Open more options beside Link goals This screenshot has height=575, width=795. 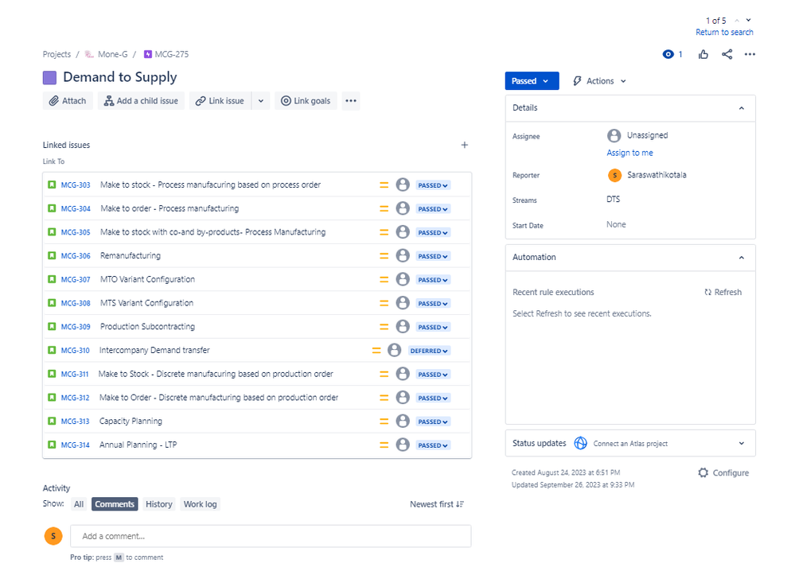351,101
